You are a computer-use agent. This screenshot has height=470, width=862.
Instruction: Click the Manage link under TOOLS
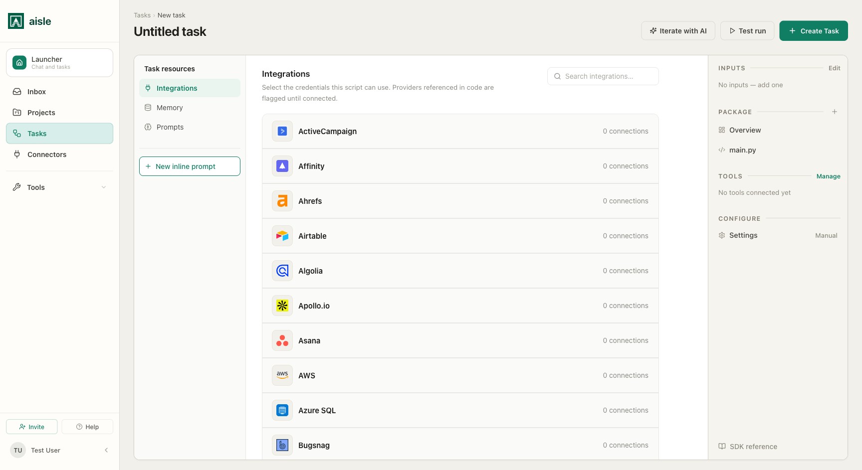coord(828,176)
